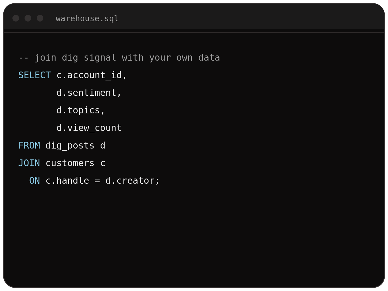Click the dig_posts table name
This screenshot has height=291, width=388.
pyautogui.click(x=70, y=145)
